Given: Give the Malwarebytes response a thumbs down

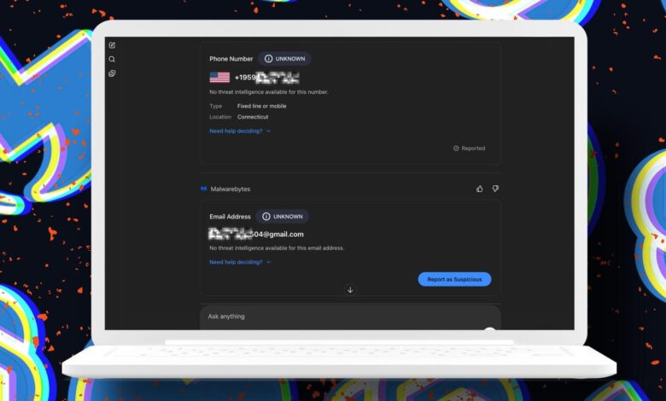Looking at the screenshot, I should click(495, 189).
